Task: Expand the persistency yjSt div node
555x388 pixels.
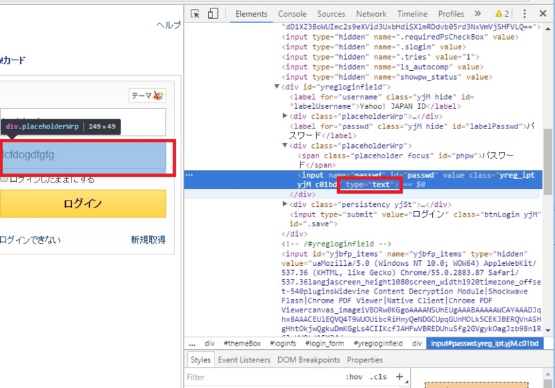Action: tap(285, 204)
